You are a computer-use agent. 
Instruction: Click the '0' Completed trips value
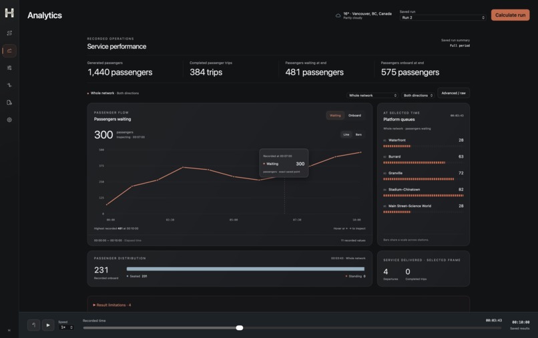pyautogui.click(x=408, y=272)
